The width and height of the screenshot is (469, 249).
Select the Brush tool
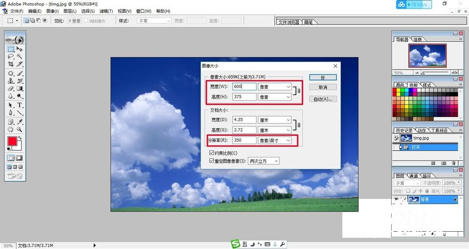tap(19, 73)
